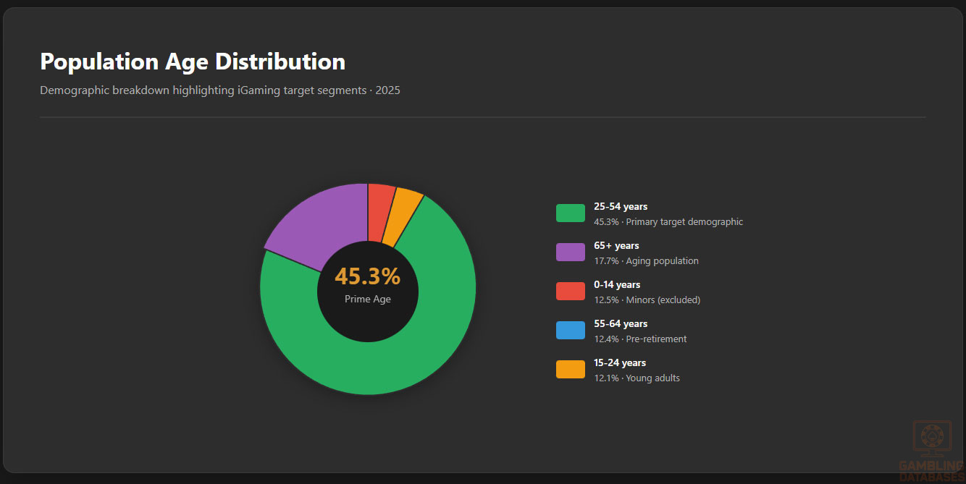966x484 pixels.
Task: Click the 55-64 years legend label
Action: [621, 324]
